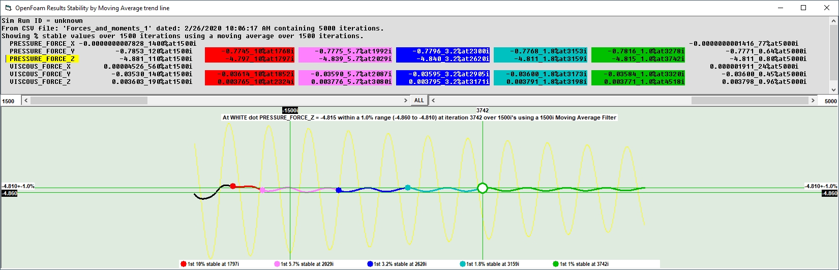This screenshot has height=270, width=839.
Task: Click legend entry 1st 1.8% stable at 3159i
Action: [489, 264]
